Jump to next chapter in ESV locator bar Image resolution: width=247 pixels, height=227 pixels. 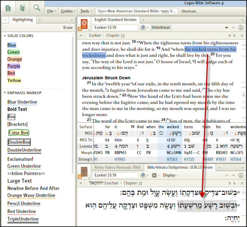[234, 36]
